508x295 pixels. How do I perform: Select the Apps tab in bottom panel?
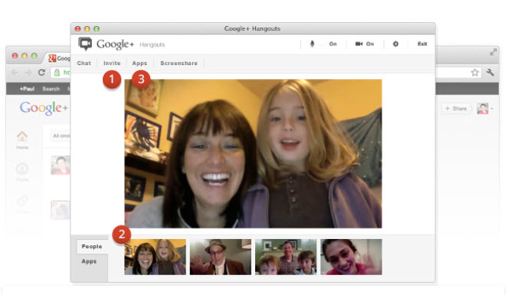pos(89,261)
